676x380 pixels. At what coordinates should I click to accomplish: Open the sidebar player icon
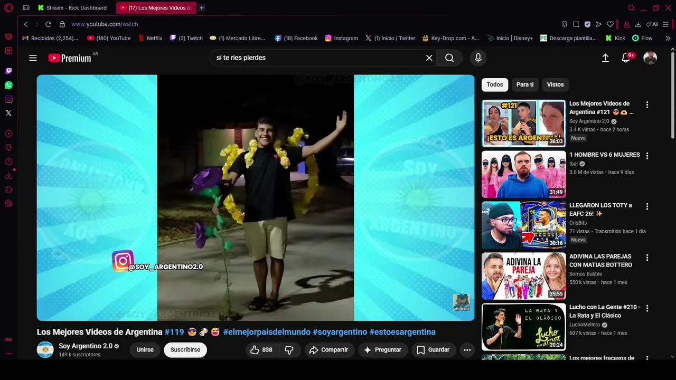click(x=8, y=134)
